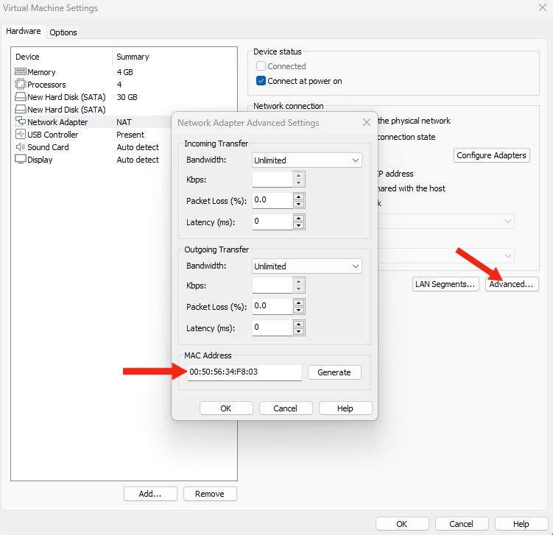Select the Sound Card icon
Image resolution: width=553 pixels, height=535 pixels.
point(21,147)
